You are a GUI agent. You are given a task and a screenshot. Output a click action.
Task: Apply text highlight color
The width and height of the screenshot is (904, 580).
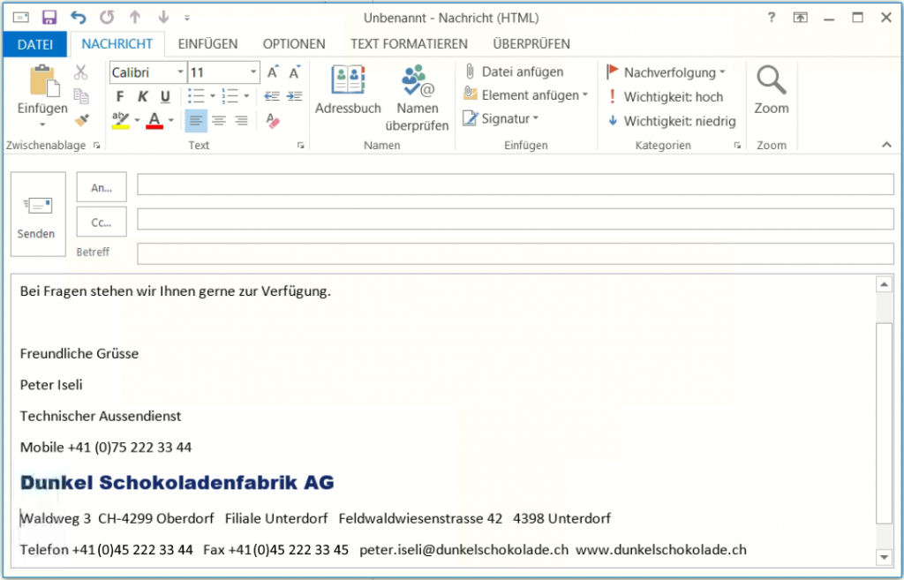tap(122, 118)
